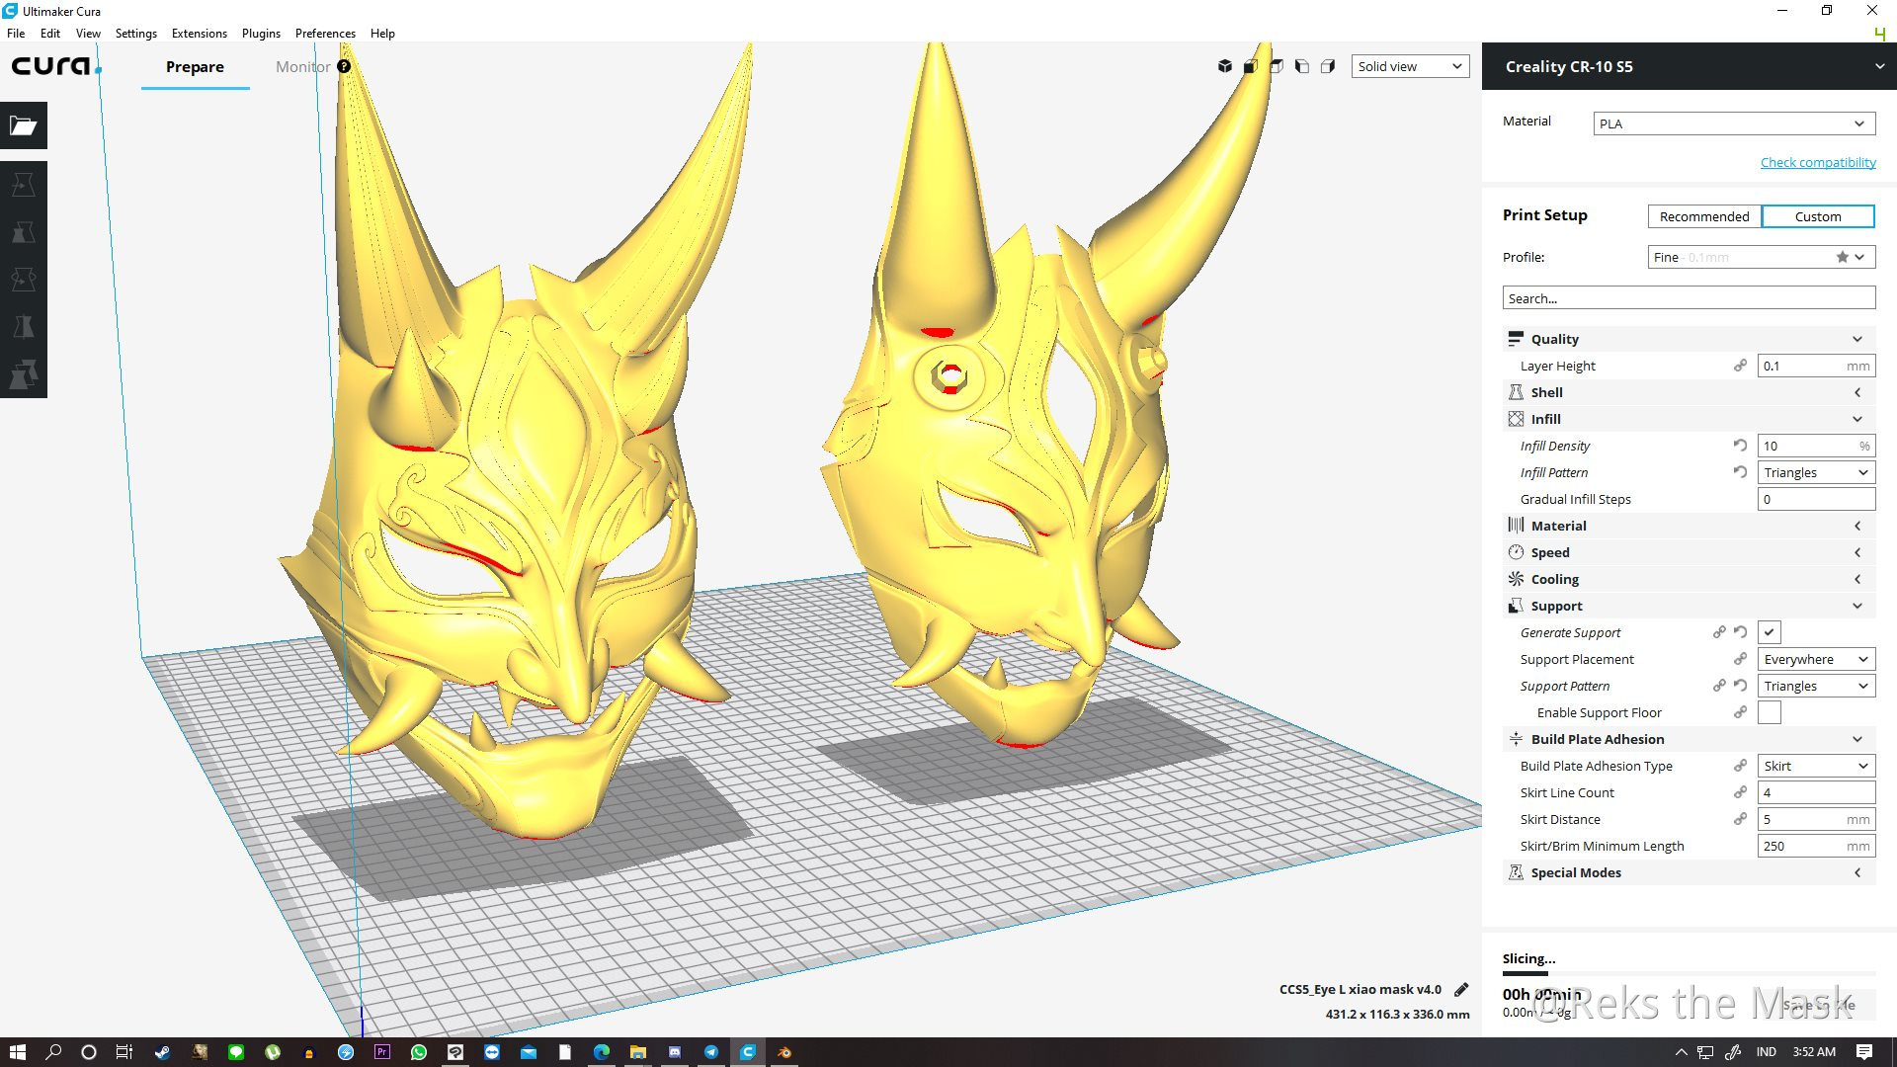Enable the Support Floor checkbox

[1769, 712]
